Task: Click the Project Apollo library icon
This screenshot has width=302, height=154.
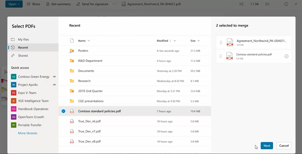Action: click(x=14, y=85)
